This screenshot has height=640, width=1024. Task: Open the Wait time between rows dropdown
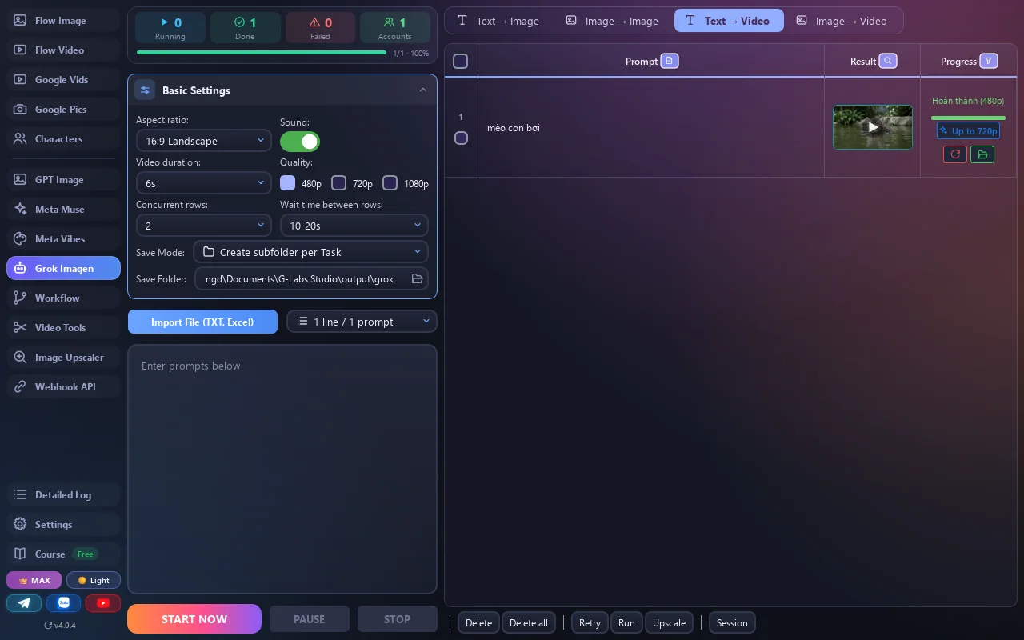[354, 226]
